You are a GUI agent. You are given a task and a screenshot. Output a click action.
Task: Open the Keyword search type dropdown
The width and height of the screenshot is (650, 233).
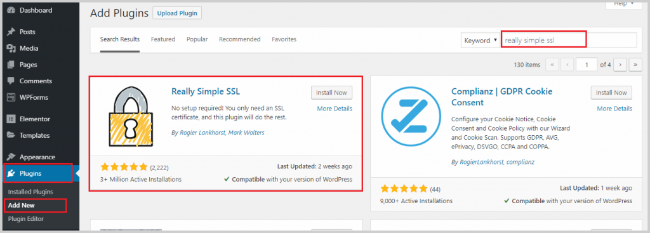[x=480, y=41]
